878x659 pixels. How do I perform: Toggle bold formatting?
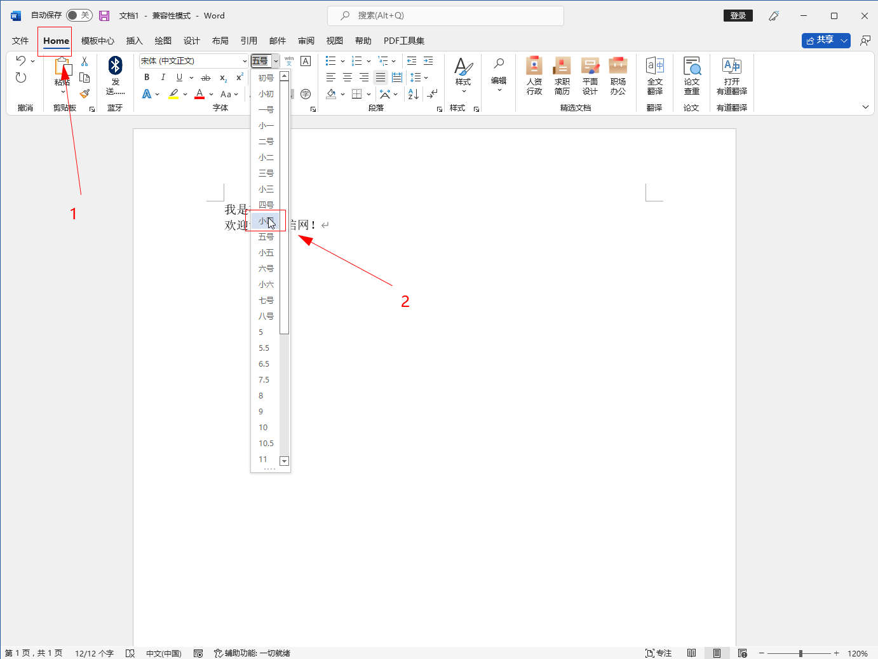pyautogui.click(x=147, y=78)
